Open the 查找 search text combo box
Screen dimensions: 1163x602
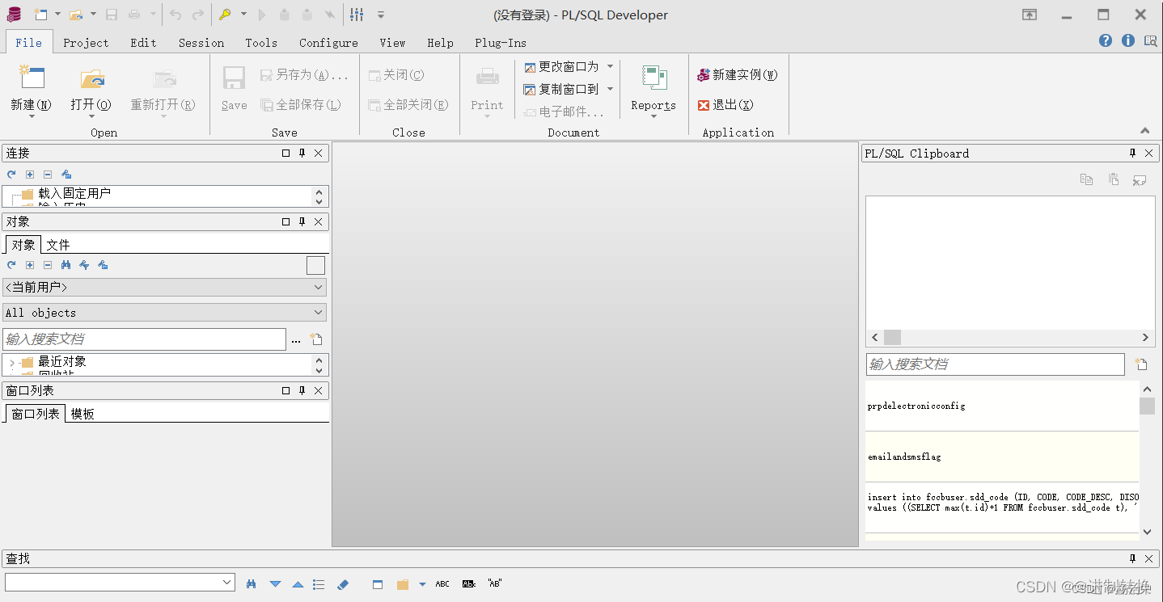(x=120, y=582)
